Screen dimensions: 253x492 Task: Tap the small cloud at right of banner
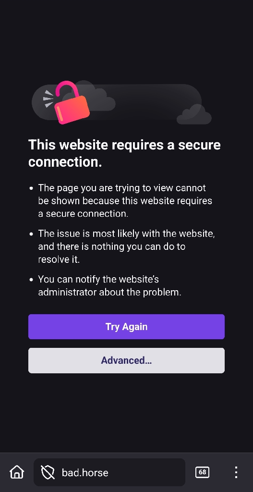tap(194, 114)
